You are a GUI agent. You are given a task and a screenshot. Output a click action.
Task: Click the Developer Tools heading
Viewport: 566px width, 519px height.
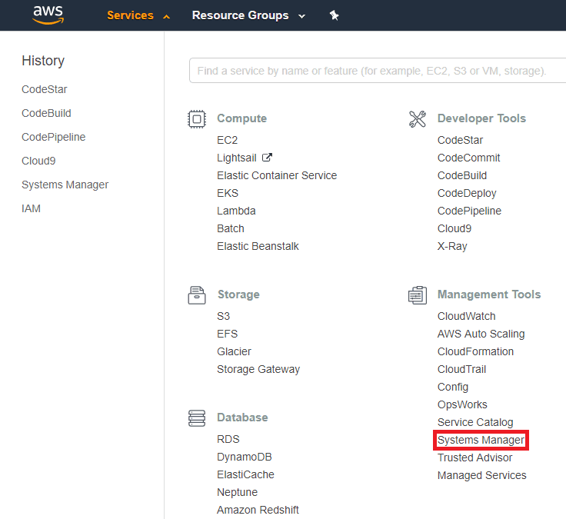coord(481,118)
